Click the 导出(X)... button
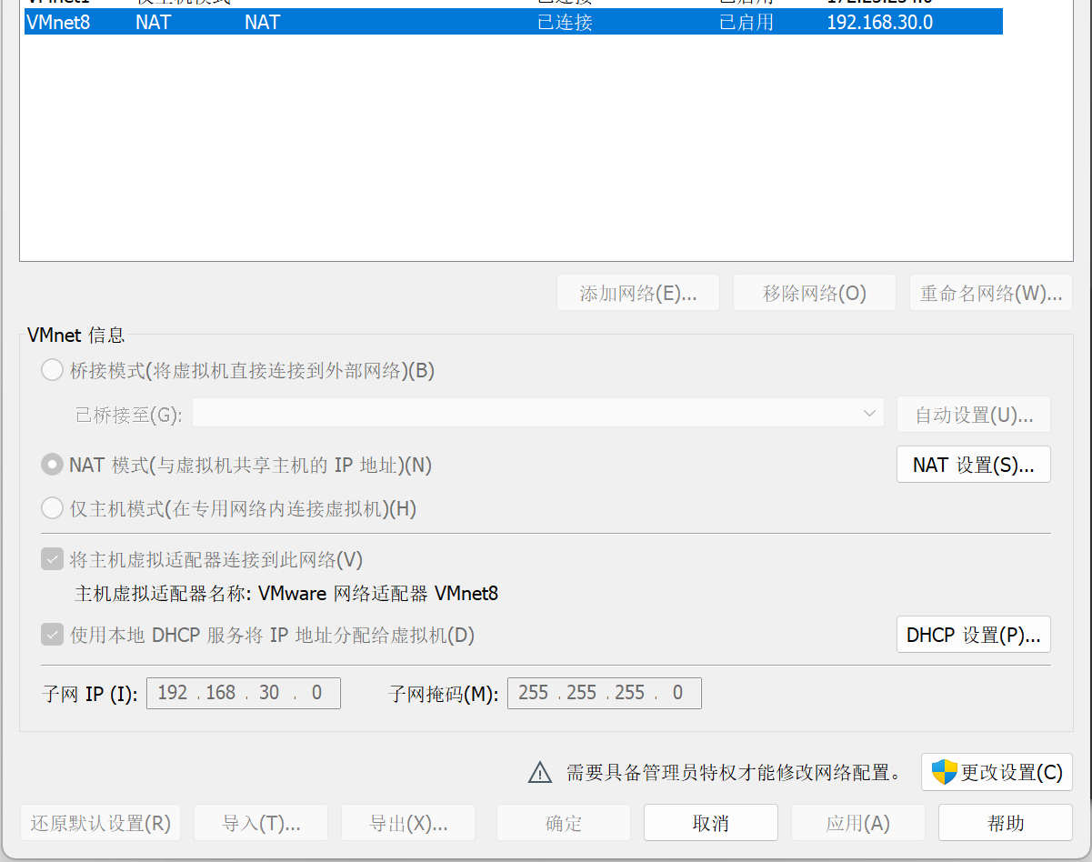 tap(408, 823)
